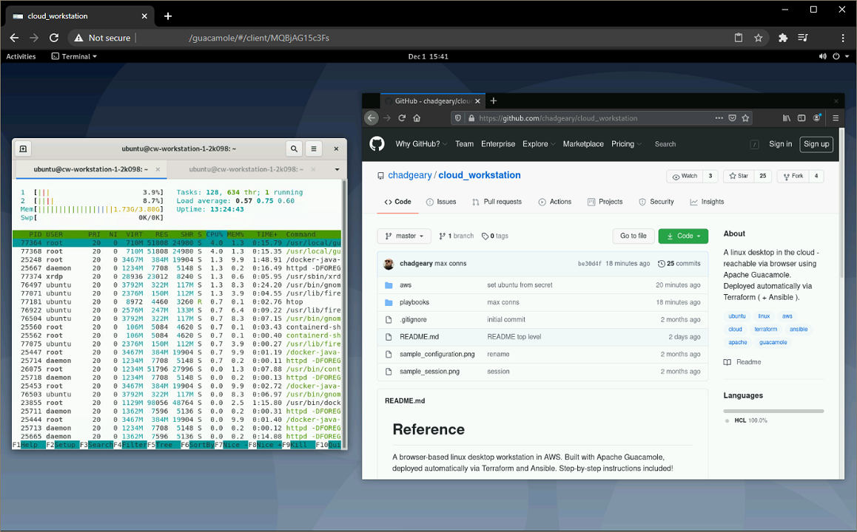Screen dimensions: 857x532
Task: Click the Not secure warning icon
Action: pos(78,38)
